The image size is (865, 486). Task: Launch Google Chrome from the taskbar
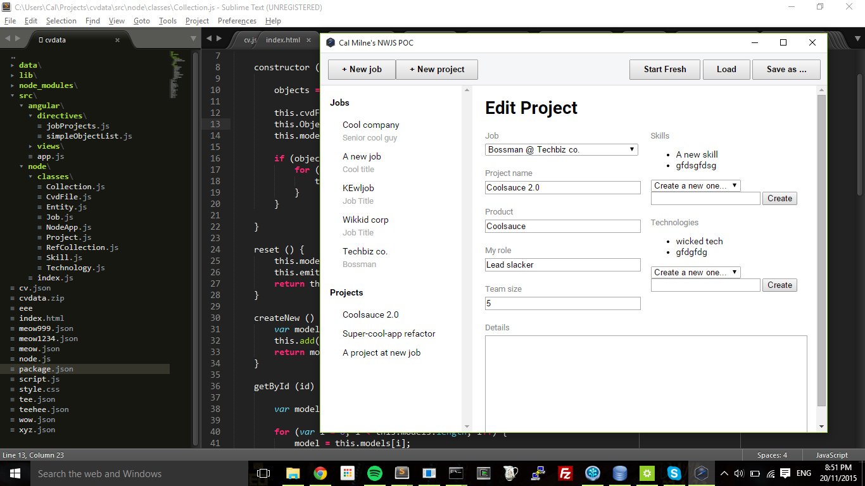point(320,473)
